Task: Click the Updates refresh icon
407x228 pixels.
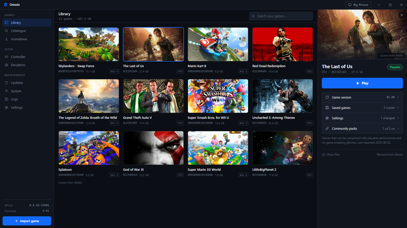Action: click(x=7, y=83)
